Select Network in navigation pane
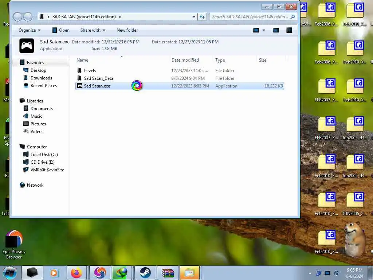 (x=35, y=185)
